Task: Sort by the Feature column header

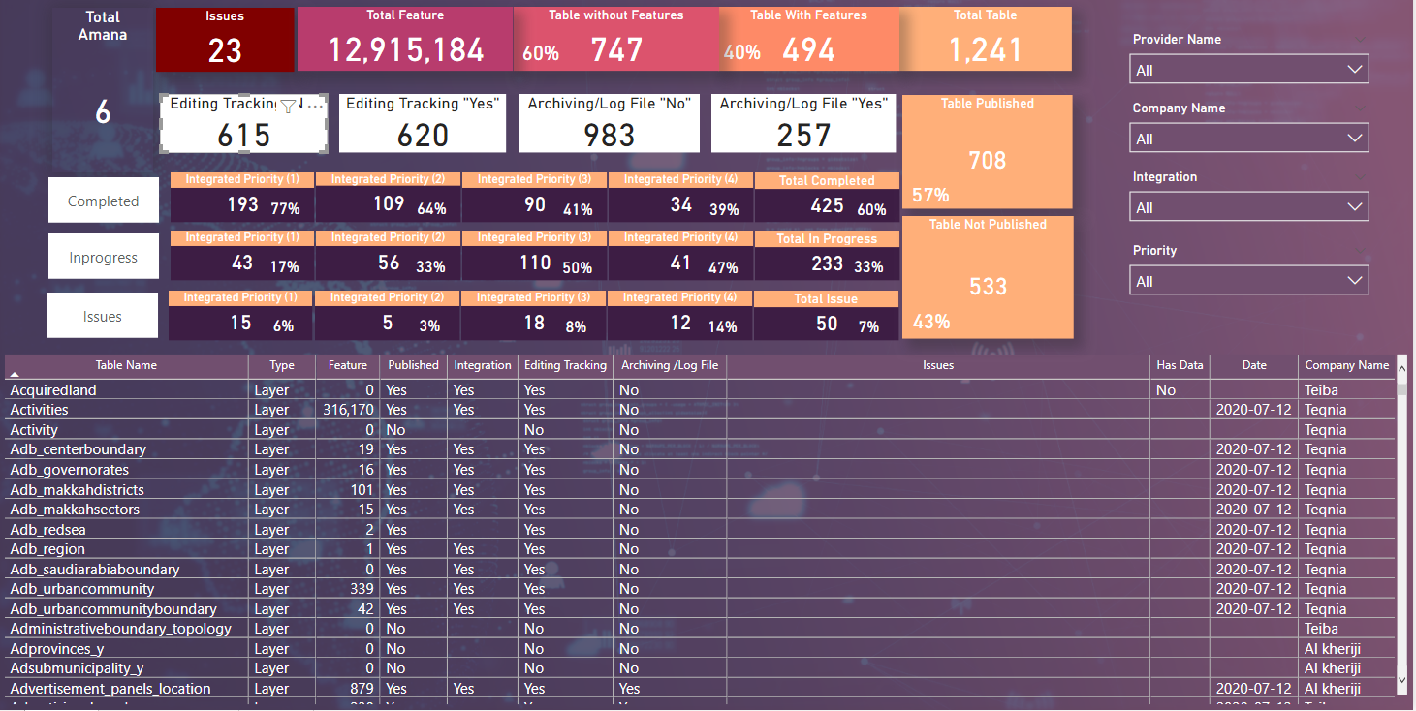Action: pos(348,365)
